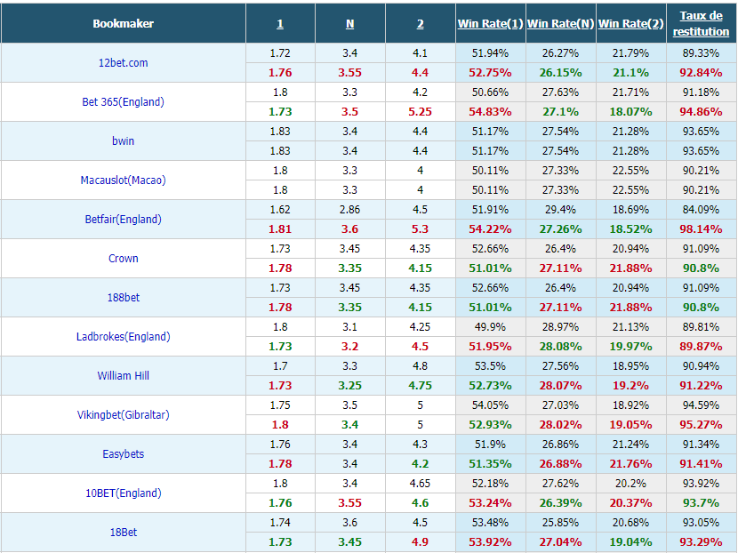Sort by the N column header

coord(349,23)
